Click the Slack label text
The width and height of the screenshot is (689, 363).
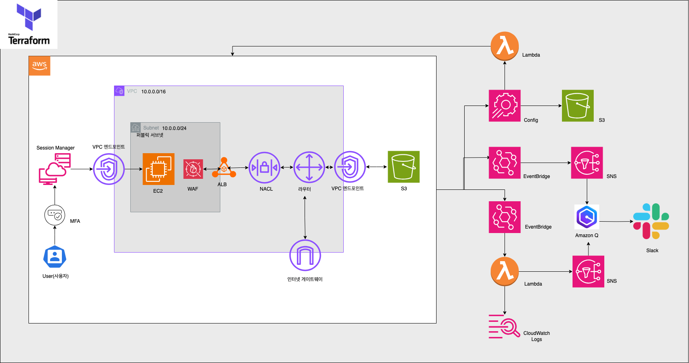click(x=652, y=251)
